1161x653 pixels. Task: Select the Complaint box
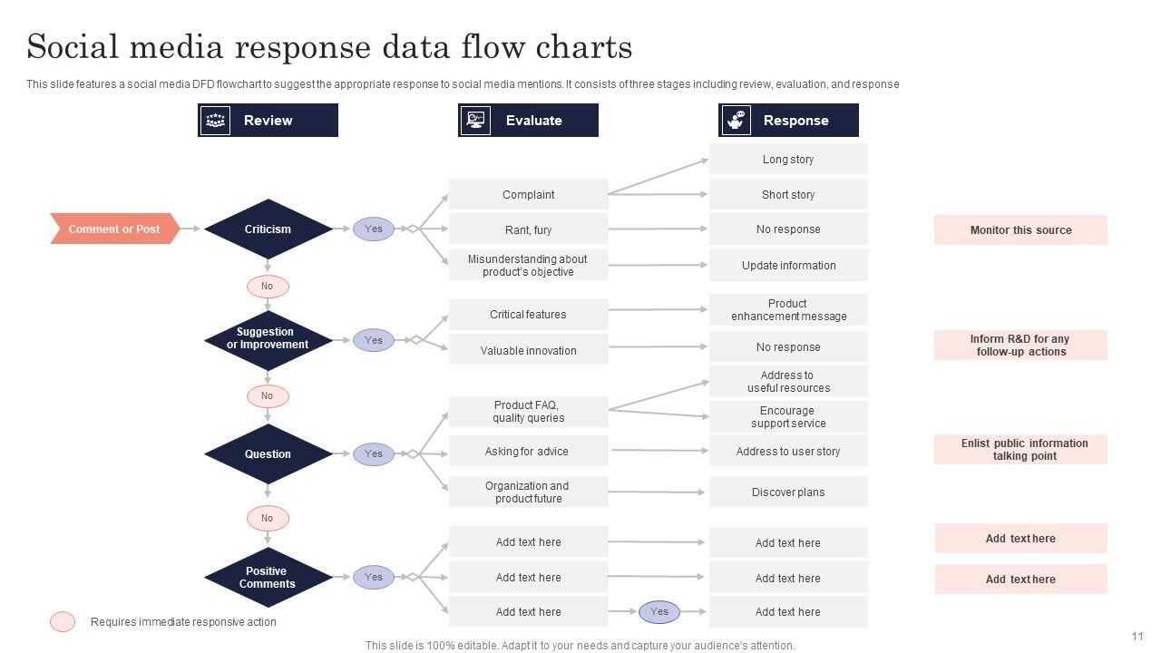(528, 195)
